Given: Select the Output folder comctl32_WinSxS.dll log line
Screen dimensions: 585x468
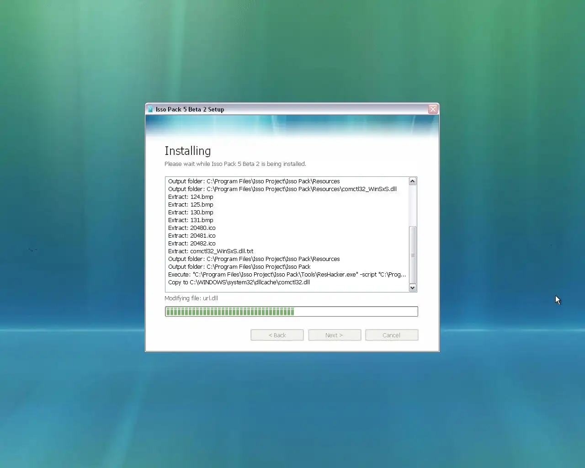Looking at the screenshot, I should [282, 189].
